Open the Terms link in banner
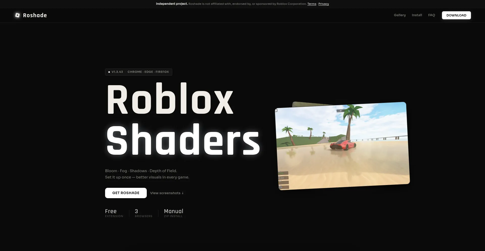 tap(312, 4)
